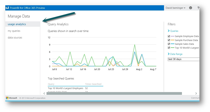Click the 52 times searched value
Viewport: 210px width, 112px height.
tap(86, 88)
